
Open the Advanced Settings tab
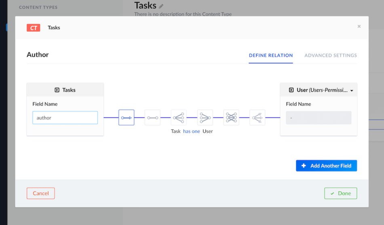coord(330,55)
